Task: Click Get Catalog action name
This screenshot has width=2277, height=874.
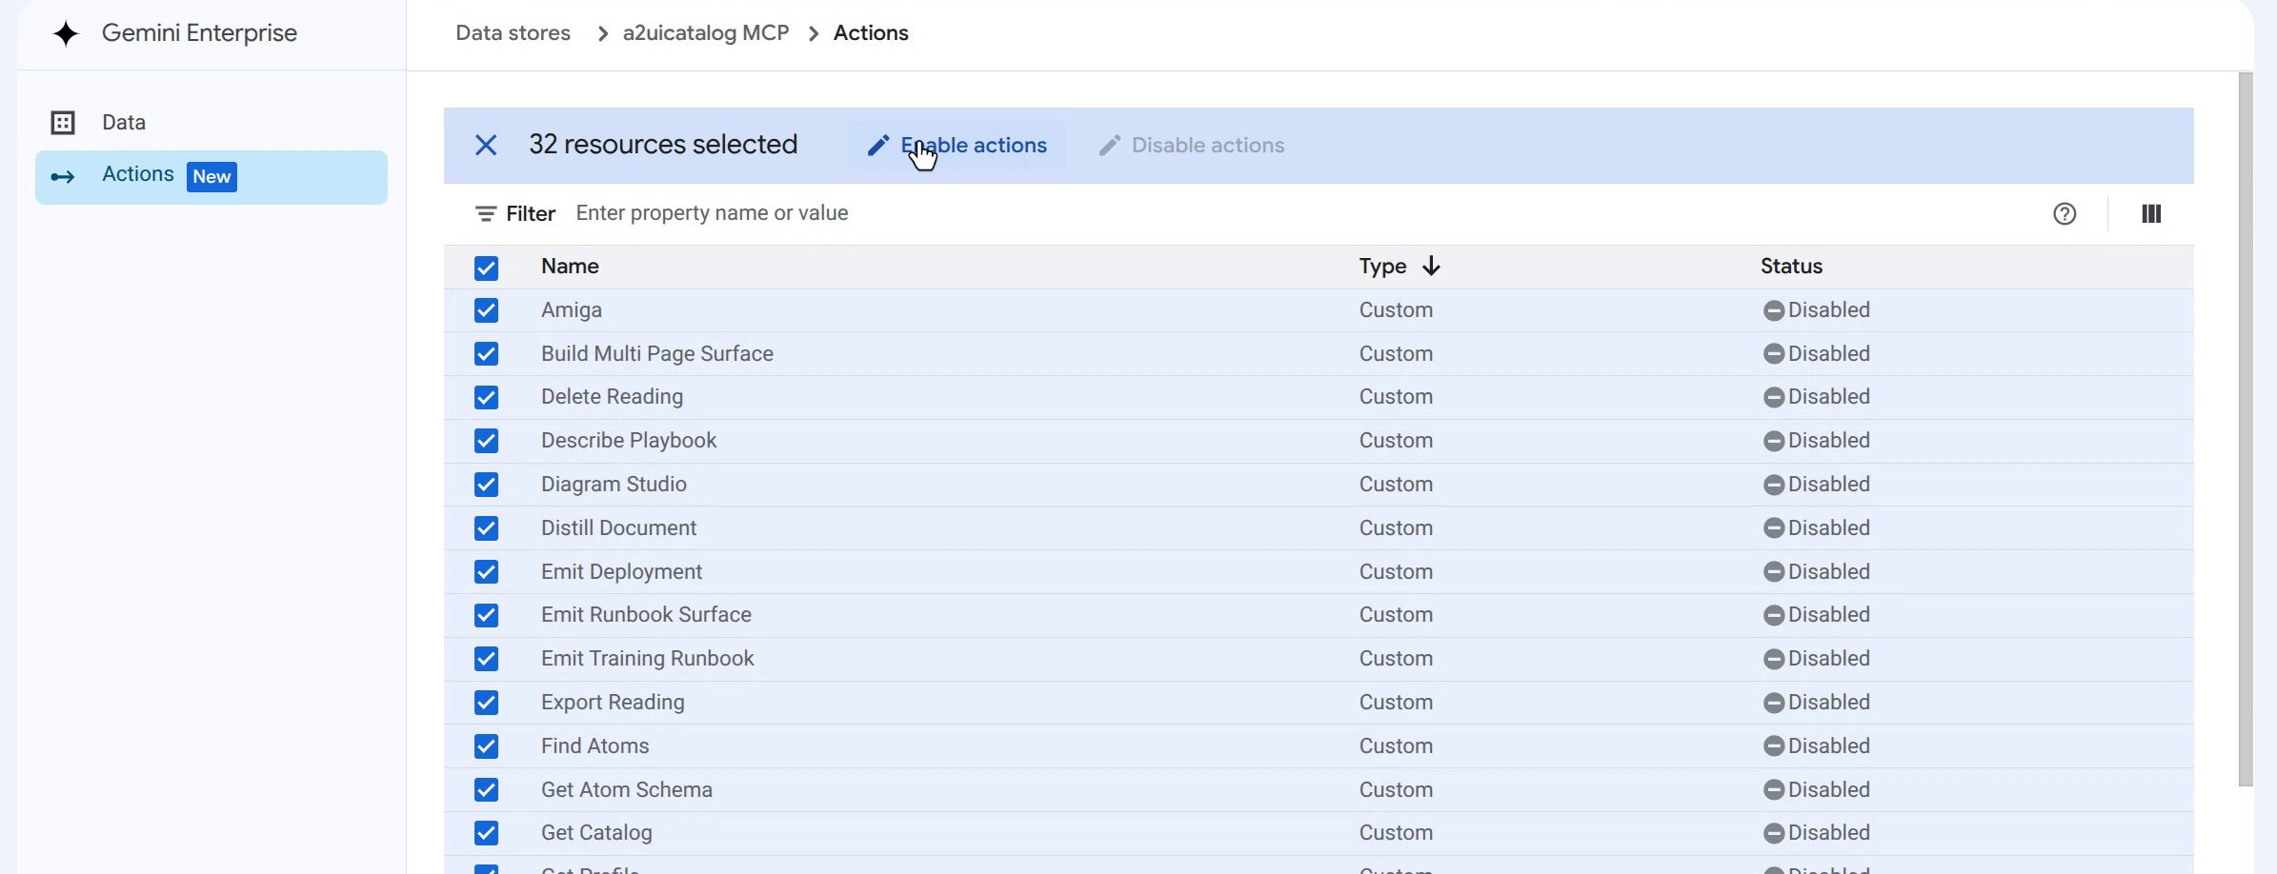Action: tap(596, 833)
